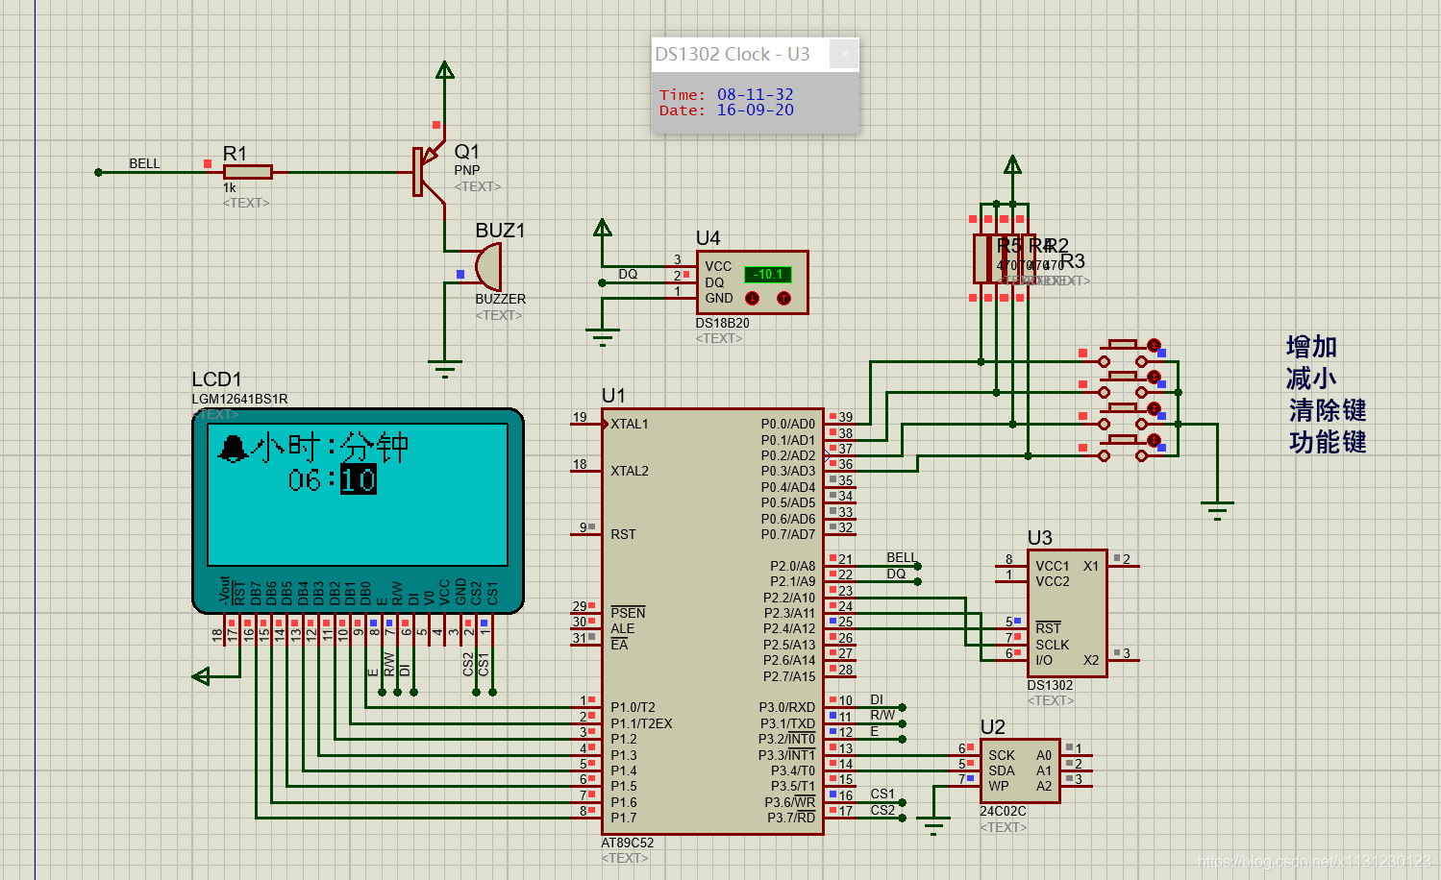Click the AT89C52 microcontroller body
1441x880 pixels.
click(x=712, y=621)
